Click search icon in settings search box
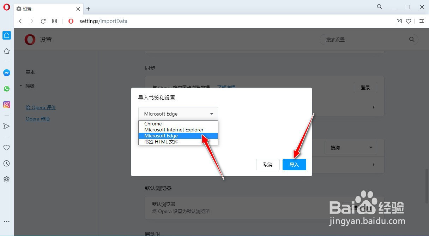429x236 pixels. [412, 40]
